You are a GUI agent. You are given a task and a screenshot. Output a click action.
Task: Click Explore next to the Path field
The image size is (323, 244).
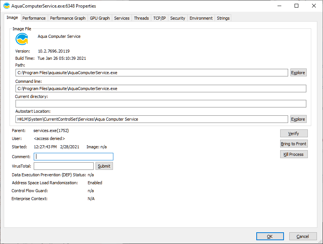tap(298, 73)
